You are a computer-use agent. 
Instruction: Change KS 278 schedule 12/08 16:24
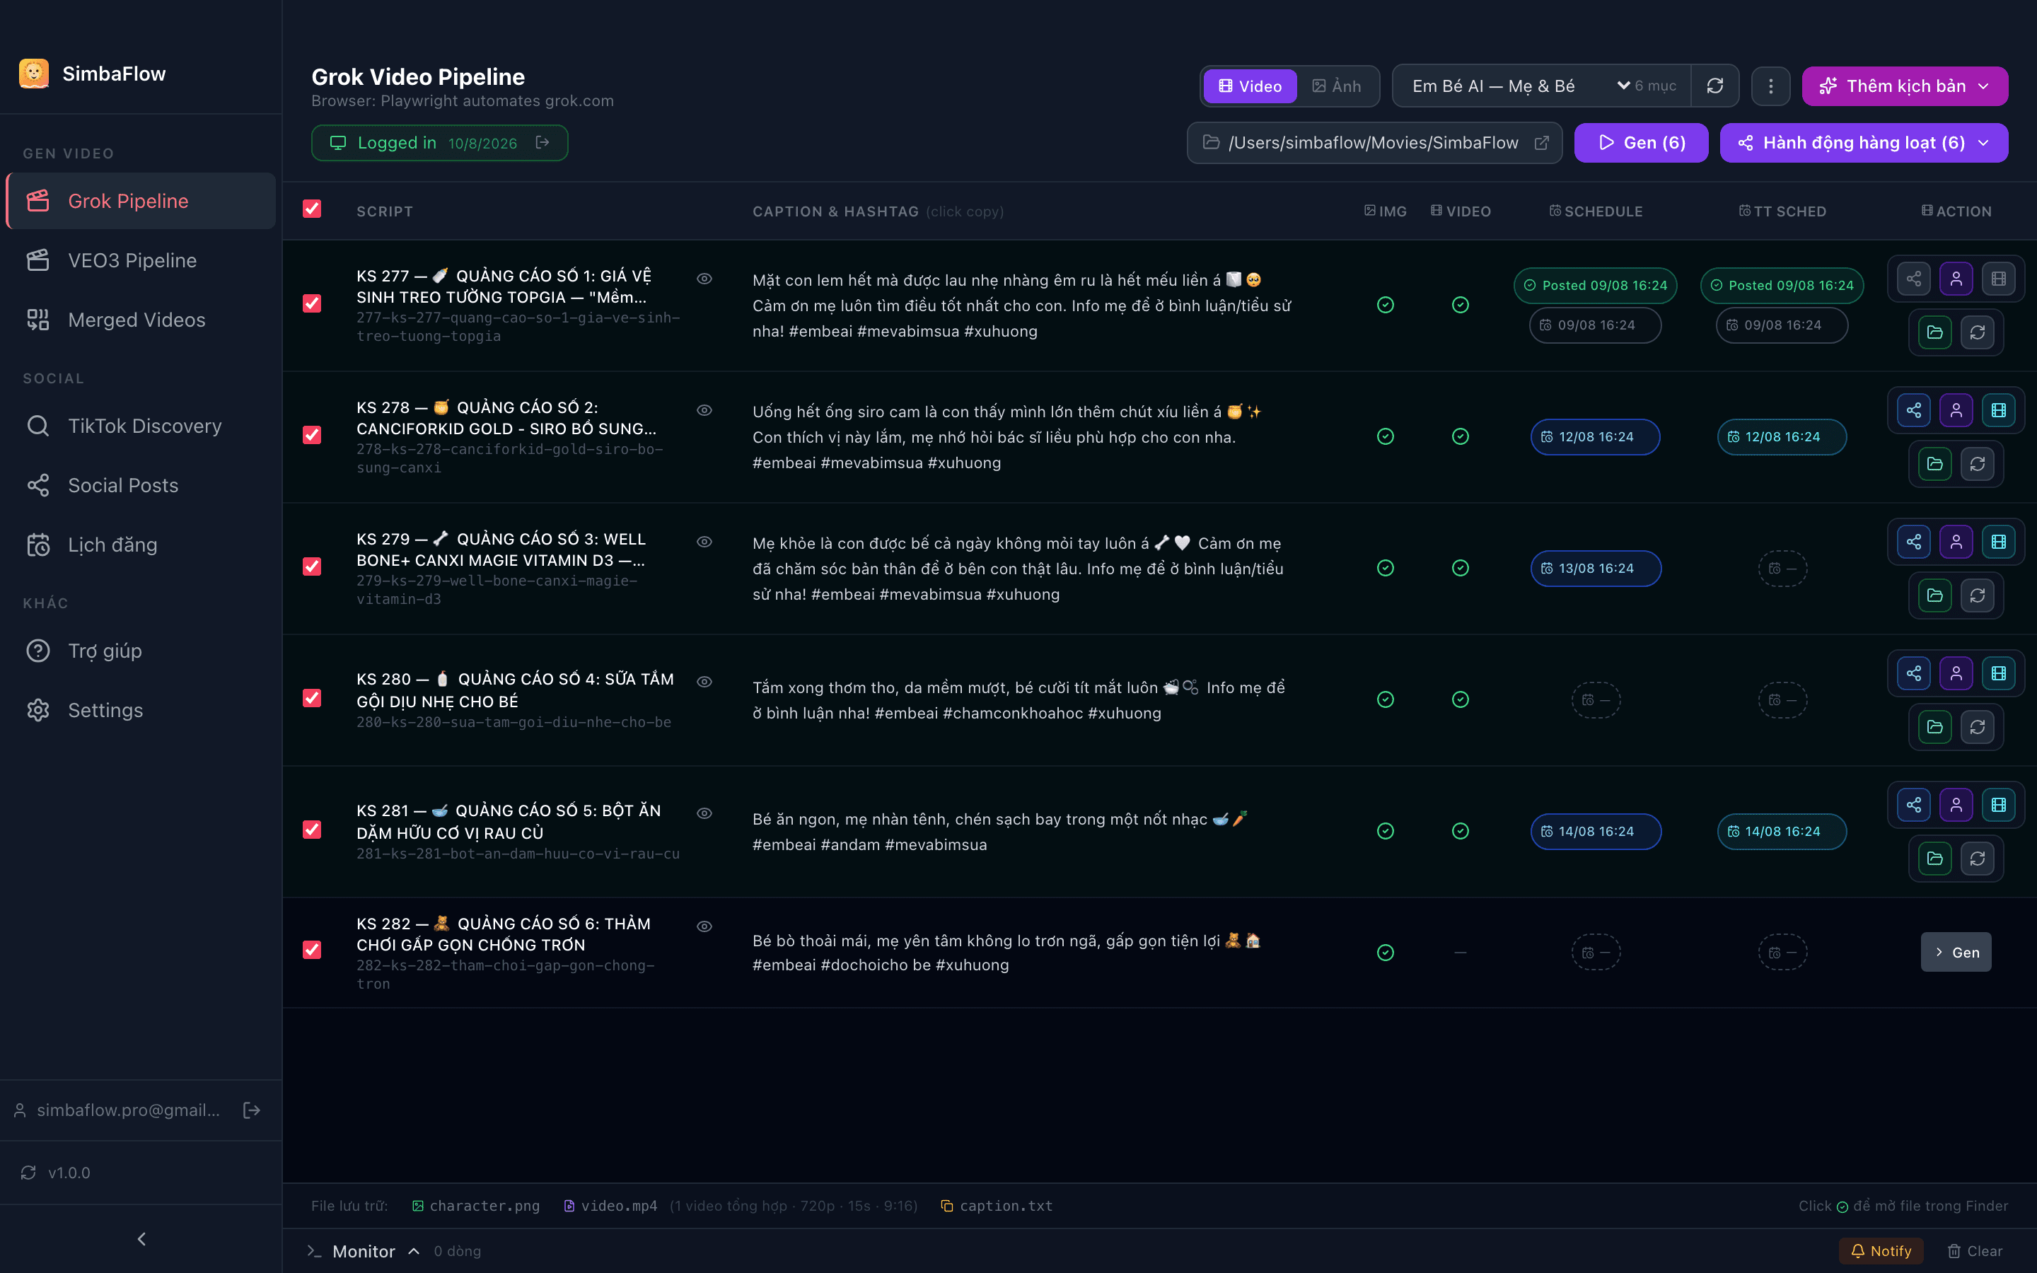(1595, 437)
